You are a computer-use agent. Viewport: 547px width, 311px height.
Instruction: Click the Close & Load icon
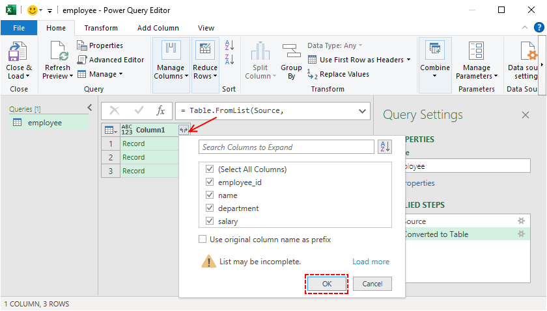(18, 52)
